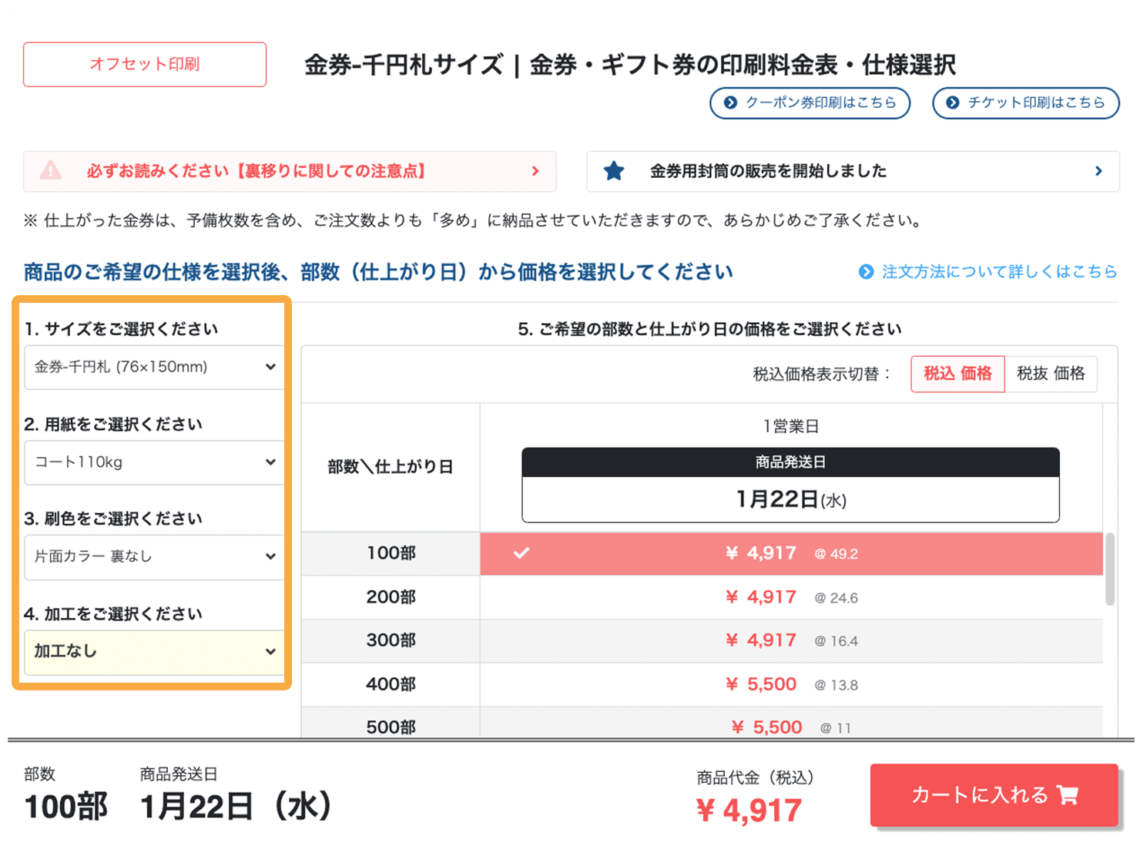This screenshot has height=863, width=1140.
Task: Switch price display to 税抜 価格
Action: (1051, 374)
